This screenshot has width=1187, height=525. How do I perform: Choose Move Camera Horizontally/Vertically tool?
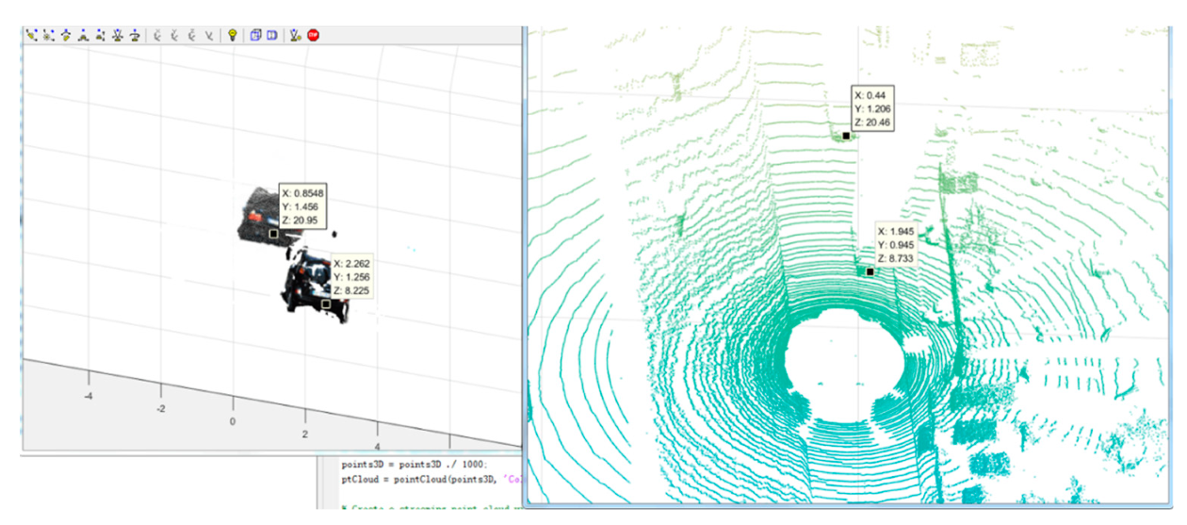[83, 36]
